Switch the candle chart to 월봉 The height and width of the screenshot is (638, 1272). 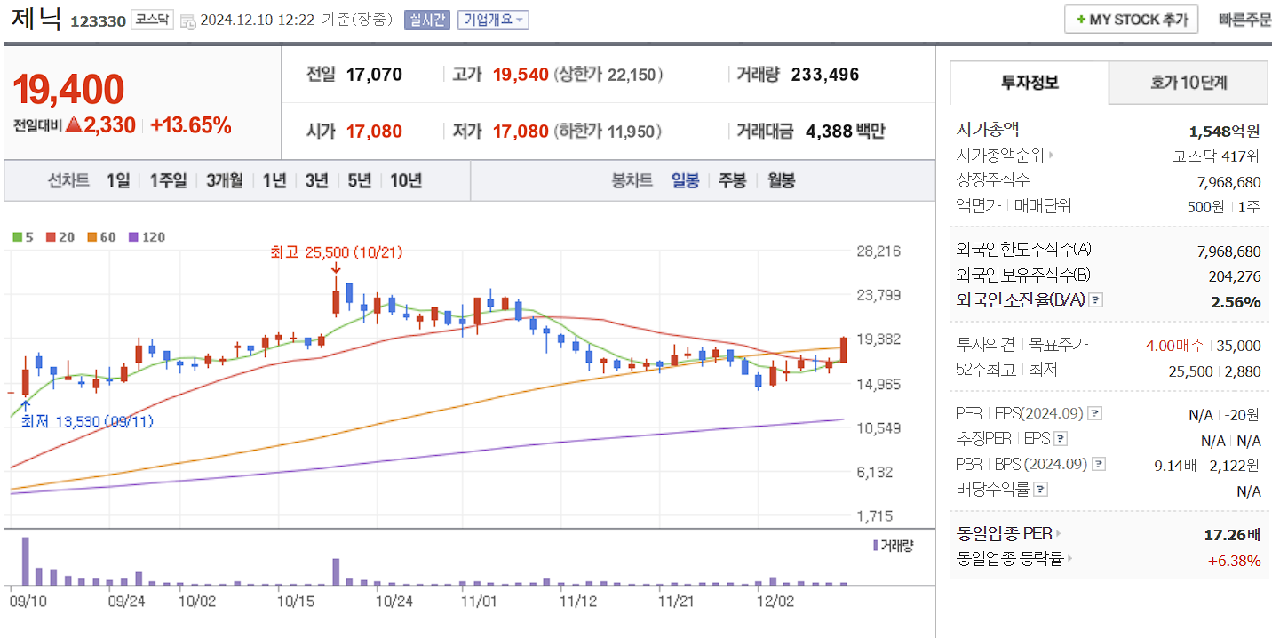point(780,179)
